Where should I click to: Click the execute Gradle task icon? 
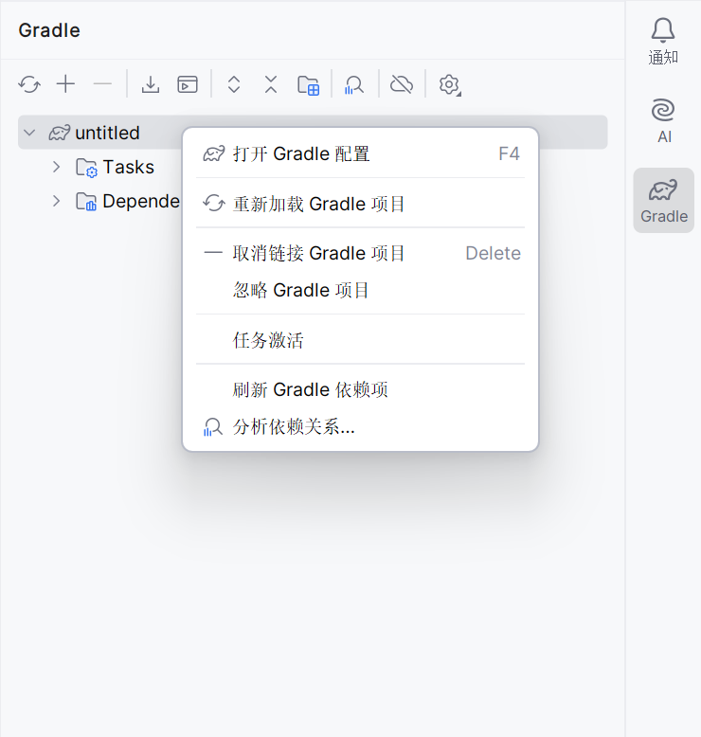[188, 84]
